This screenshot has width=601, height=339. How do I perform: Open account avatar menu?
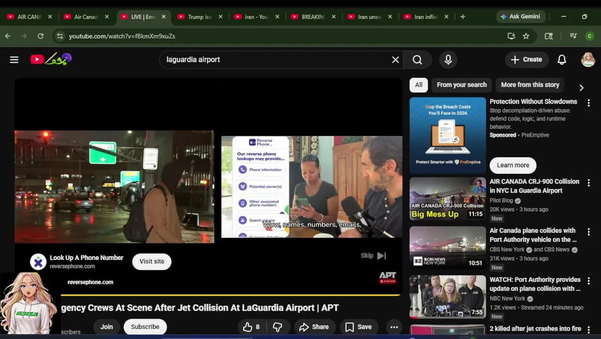pyautogui.click(x=588, y=59)
